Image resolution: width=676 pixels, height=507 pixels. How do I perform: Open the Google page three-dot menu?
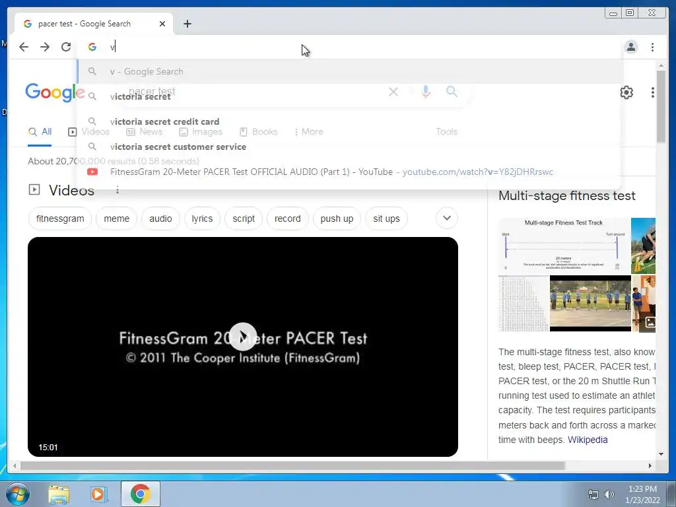[653, 92]
